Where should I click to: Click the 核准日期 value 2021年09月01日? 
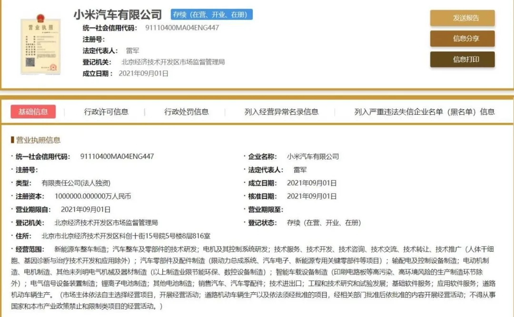pos(312,196)
